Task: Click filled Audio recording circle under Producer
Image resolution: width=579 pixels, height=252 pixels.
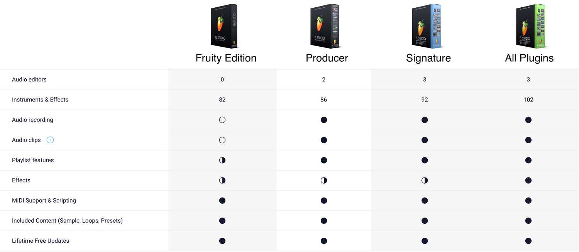Action: (324, 120)
